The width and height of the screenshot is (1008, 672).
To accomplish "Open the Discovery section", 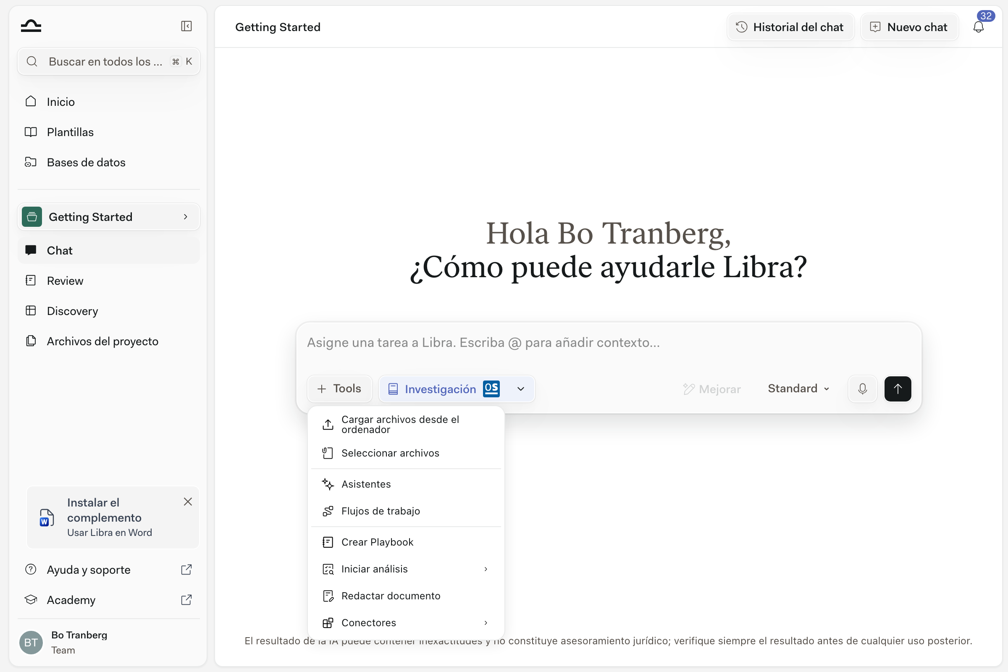I will coord(109,311).
